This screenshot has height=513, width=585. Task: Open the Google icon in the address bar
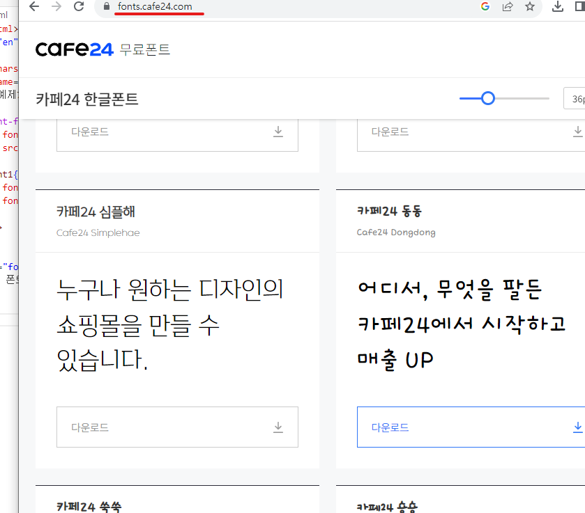point(485,6)
